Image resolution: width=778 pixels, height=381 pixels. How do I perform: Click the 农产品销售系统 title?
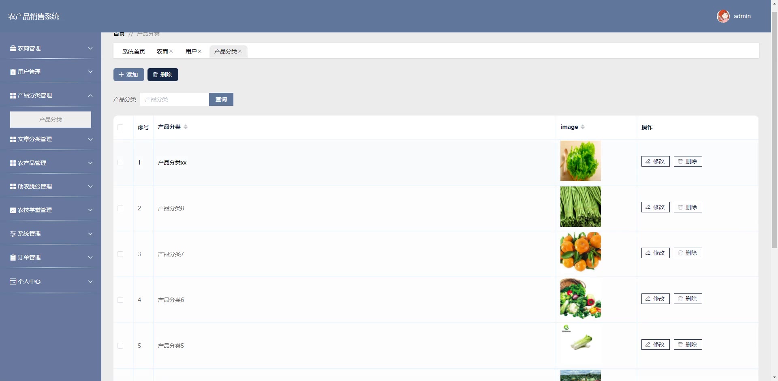click(x=34, y=16)
